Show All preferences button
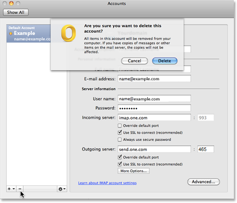This screenshot has width=237, height=203. click(16, 12)
